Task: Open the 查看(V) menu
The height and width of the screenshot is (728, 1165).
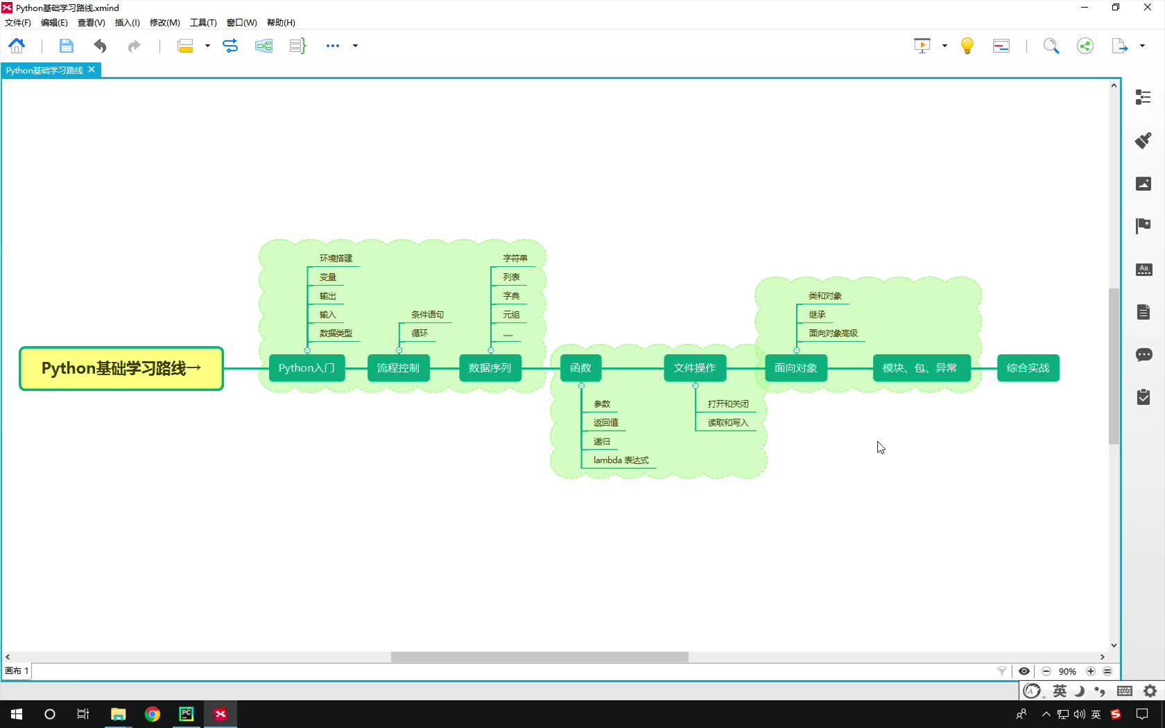Action: 91,23
